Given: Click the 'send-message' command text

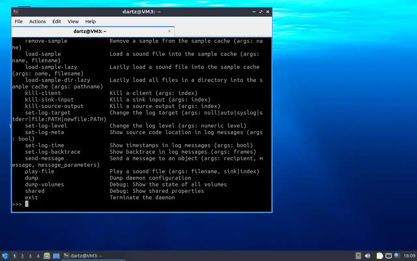Looking at the screenshot, I should [45, 158].
